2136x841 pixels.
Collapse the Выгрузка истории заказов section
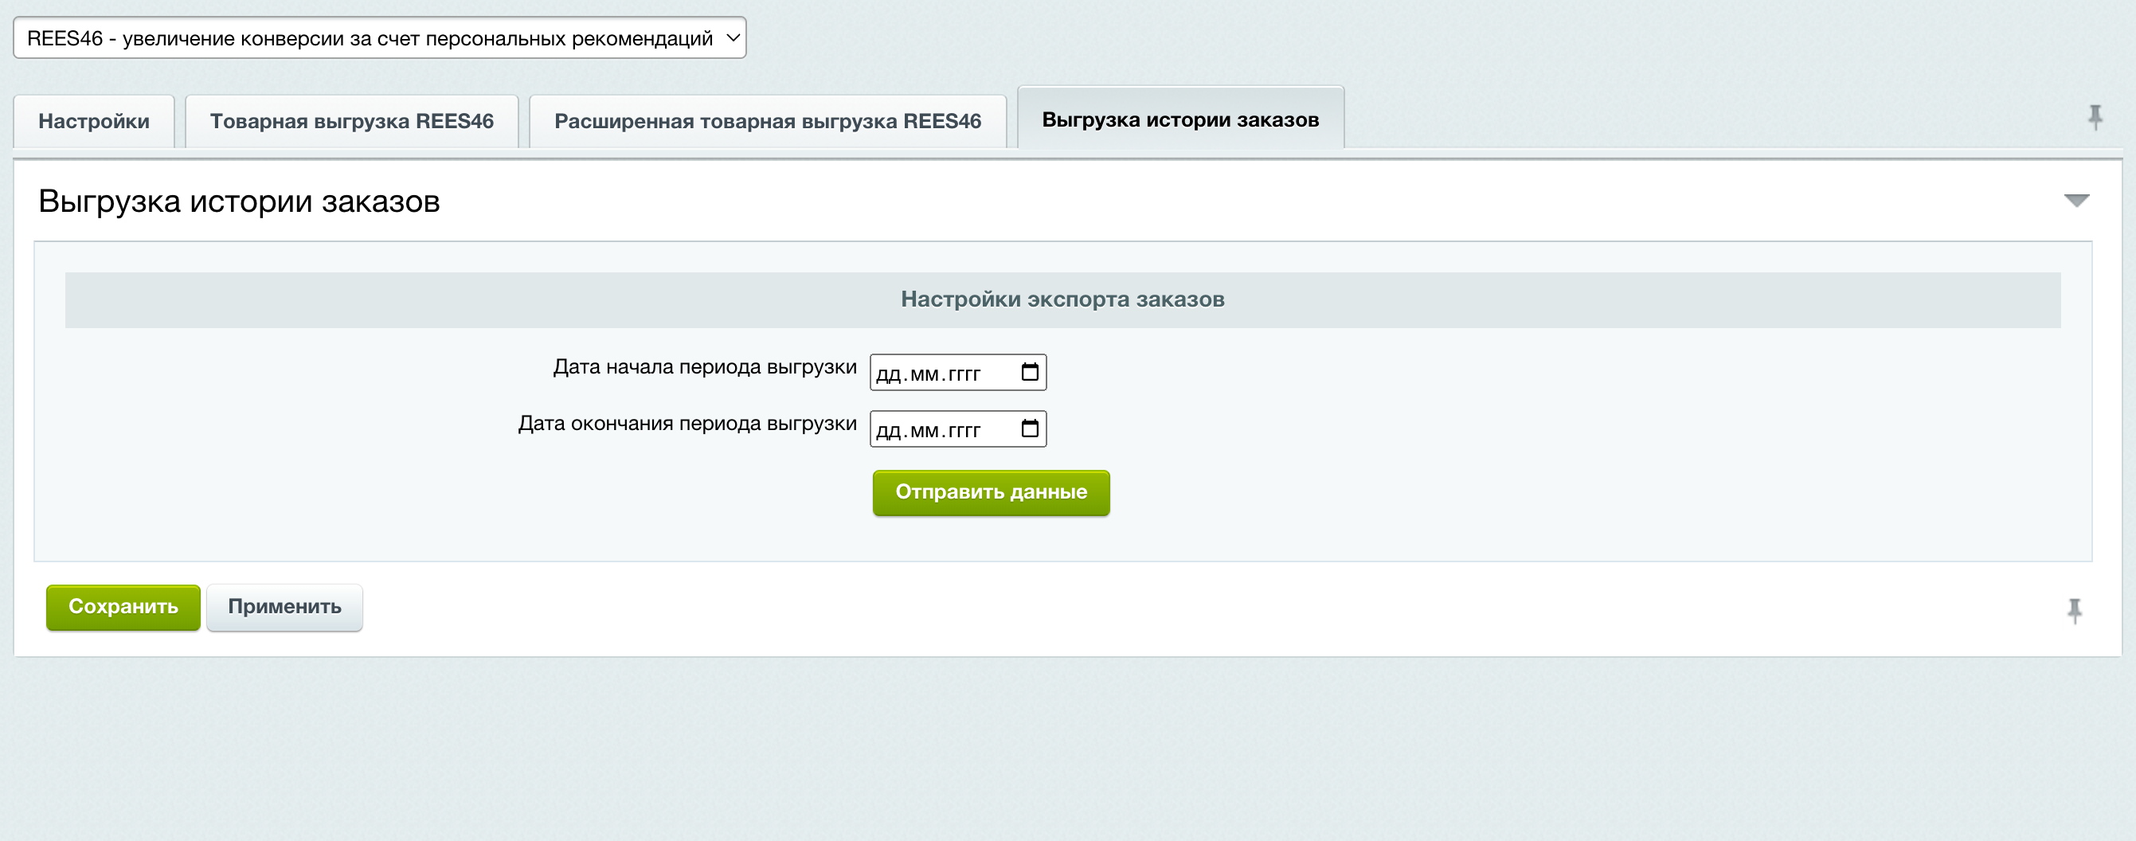click(2078, 199)
